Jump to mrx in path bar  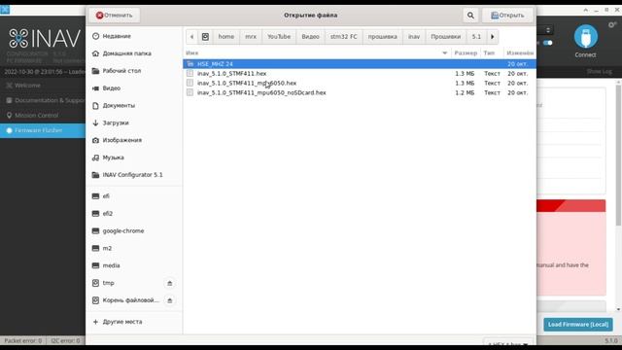(251, 37)
